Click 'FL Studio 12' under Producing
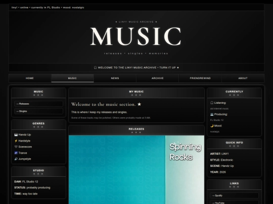The height and width of the screenshot is (204, 273). [x=217, y=120]
